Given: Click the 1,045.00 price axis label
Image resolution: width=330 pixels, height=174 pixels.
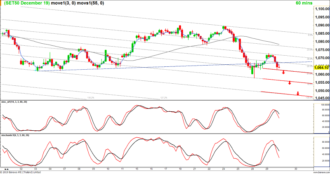Looking at the screenshot, I should (x=321, y=98).
